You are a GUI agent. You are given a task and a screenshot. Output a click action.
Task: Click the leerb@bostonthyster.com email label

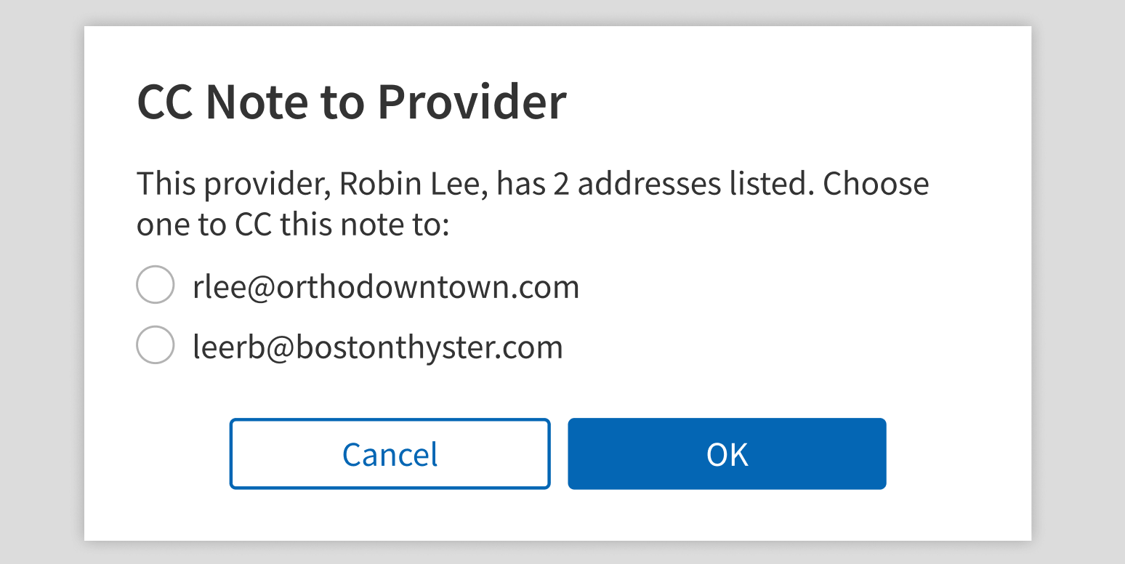pyautogui.click(x=378, y=347)
